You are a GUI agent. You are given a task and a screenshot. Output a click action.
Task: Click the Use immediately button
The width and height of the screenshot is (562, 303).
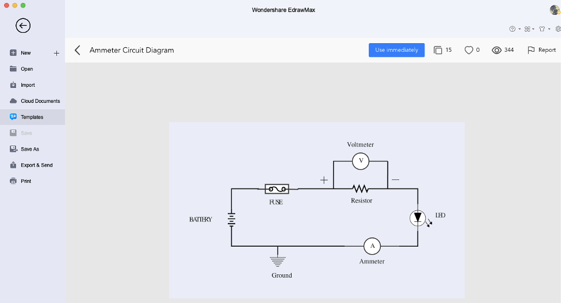tap(396, 50)
